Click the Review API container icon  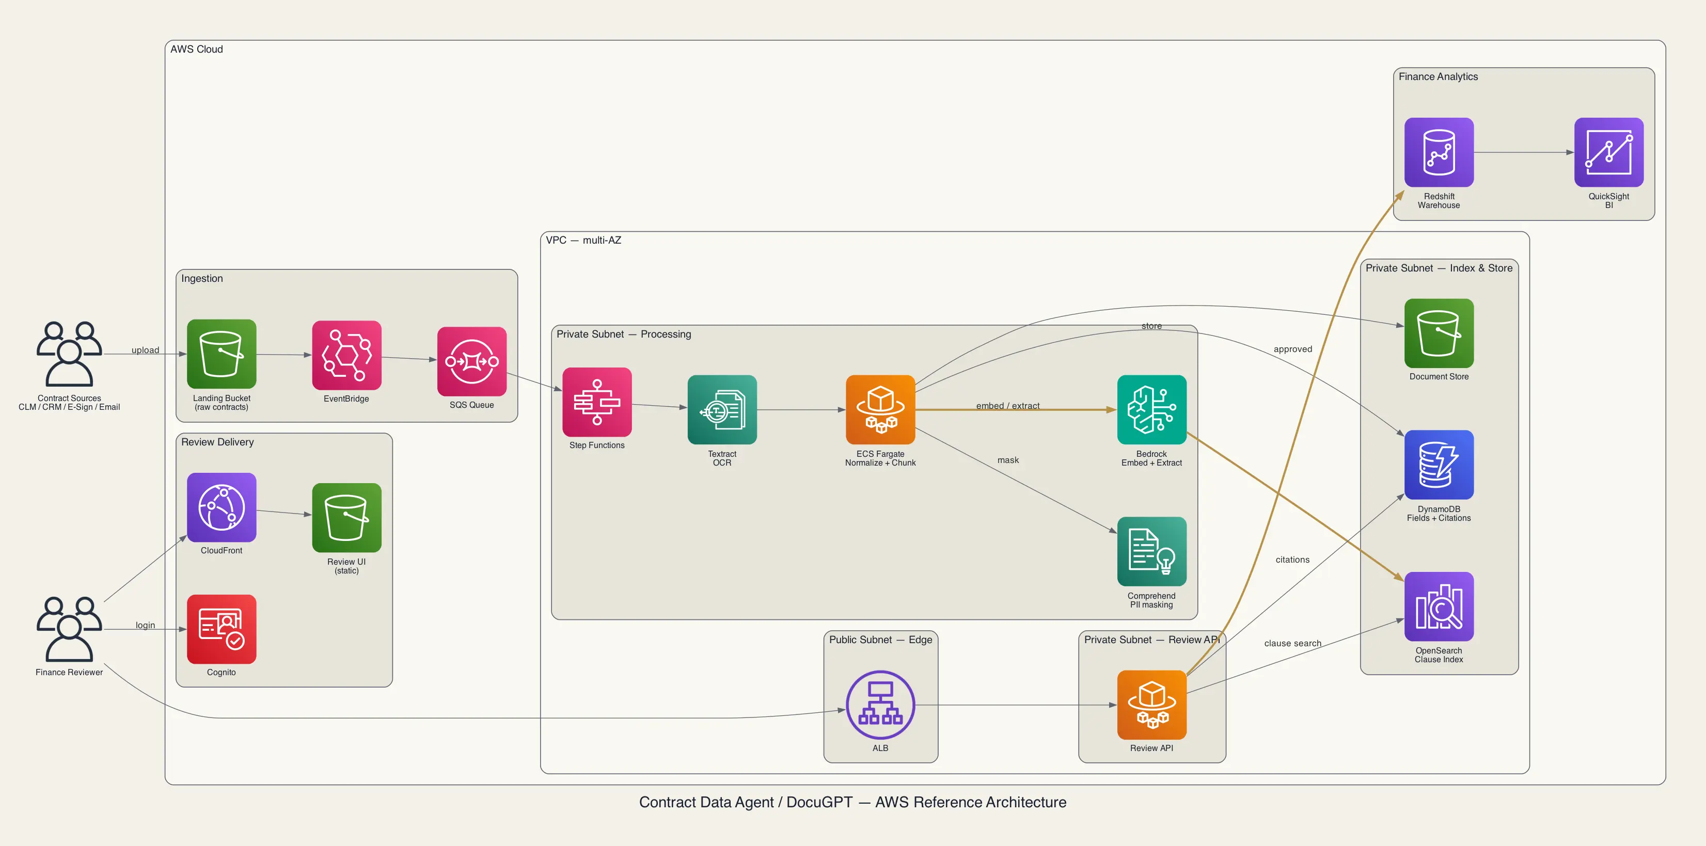1151,705
